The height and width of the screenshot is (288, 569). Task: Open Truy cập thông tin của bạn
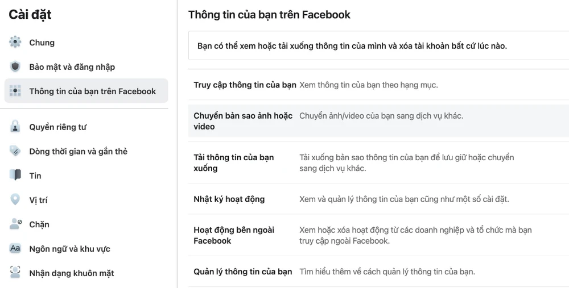(x=245, y=85)
